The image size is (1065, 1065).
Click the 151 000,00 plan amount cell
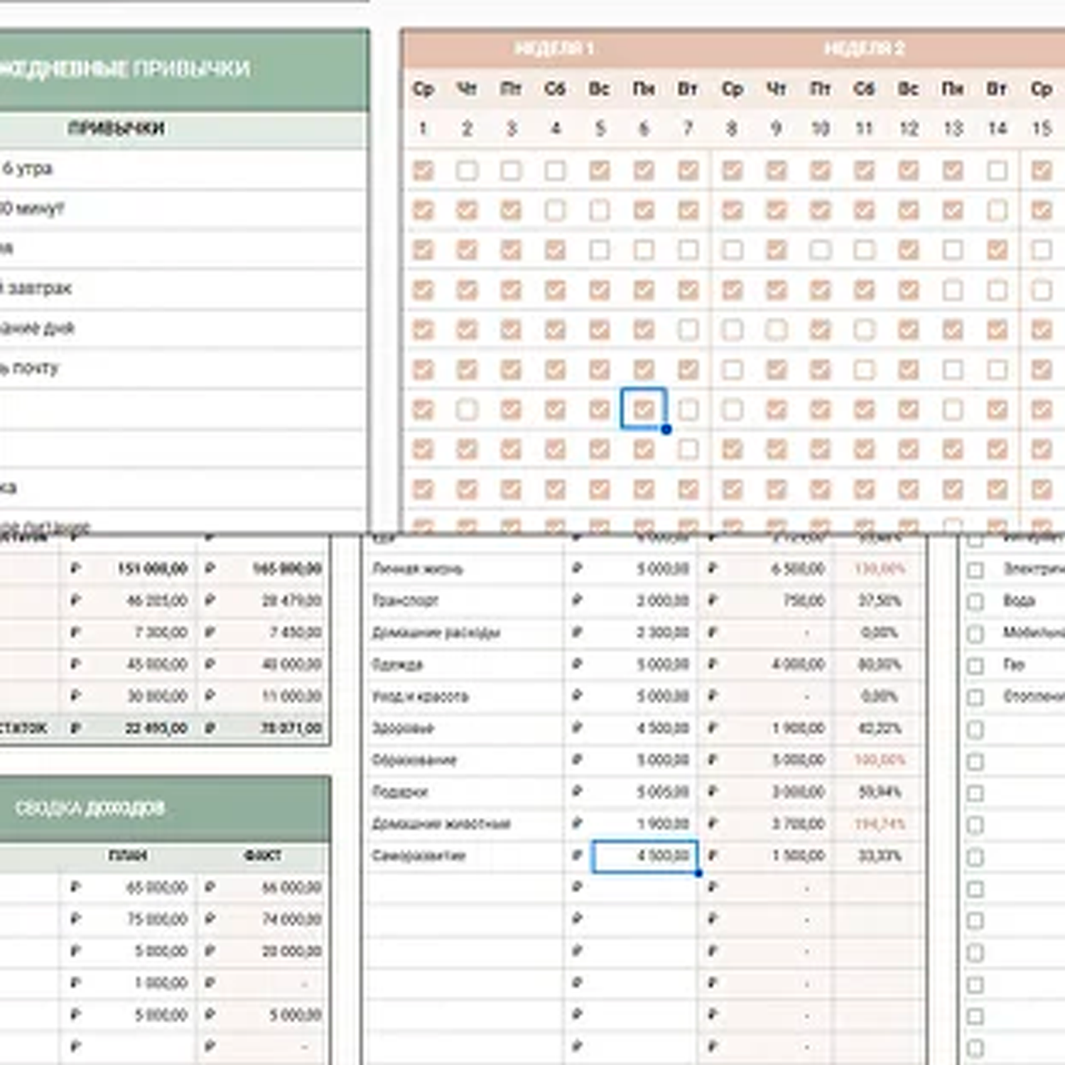coord(152,568)
